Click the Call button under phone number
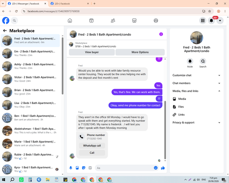This screenshot has height=183, width=229. coord(92,153)
